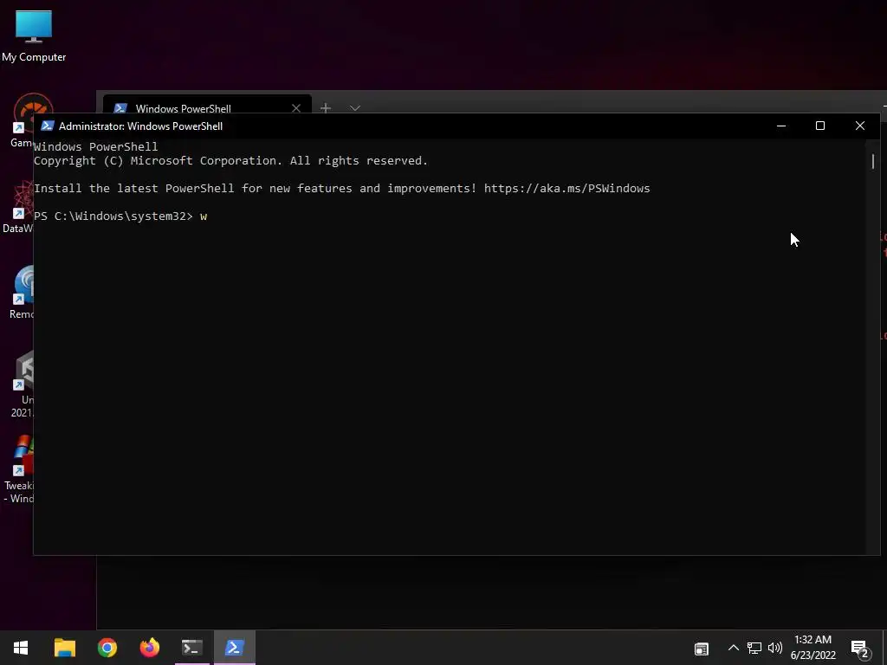Launch Google Chrome from taskbar

pyautogui.click(x=107, y=648)
